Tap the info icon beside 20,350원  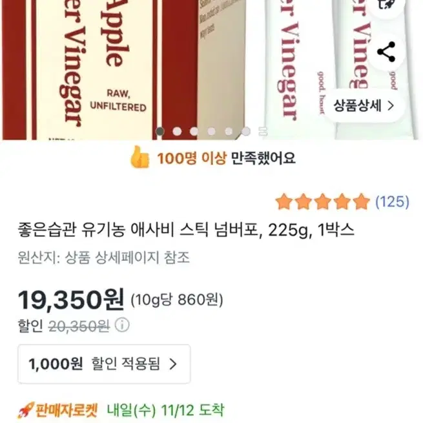[122, 325]
